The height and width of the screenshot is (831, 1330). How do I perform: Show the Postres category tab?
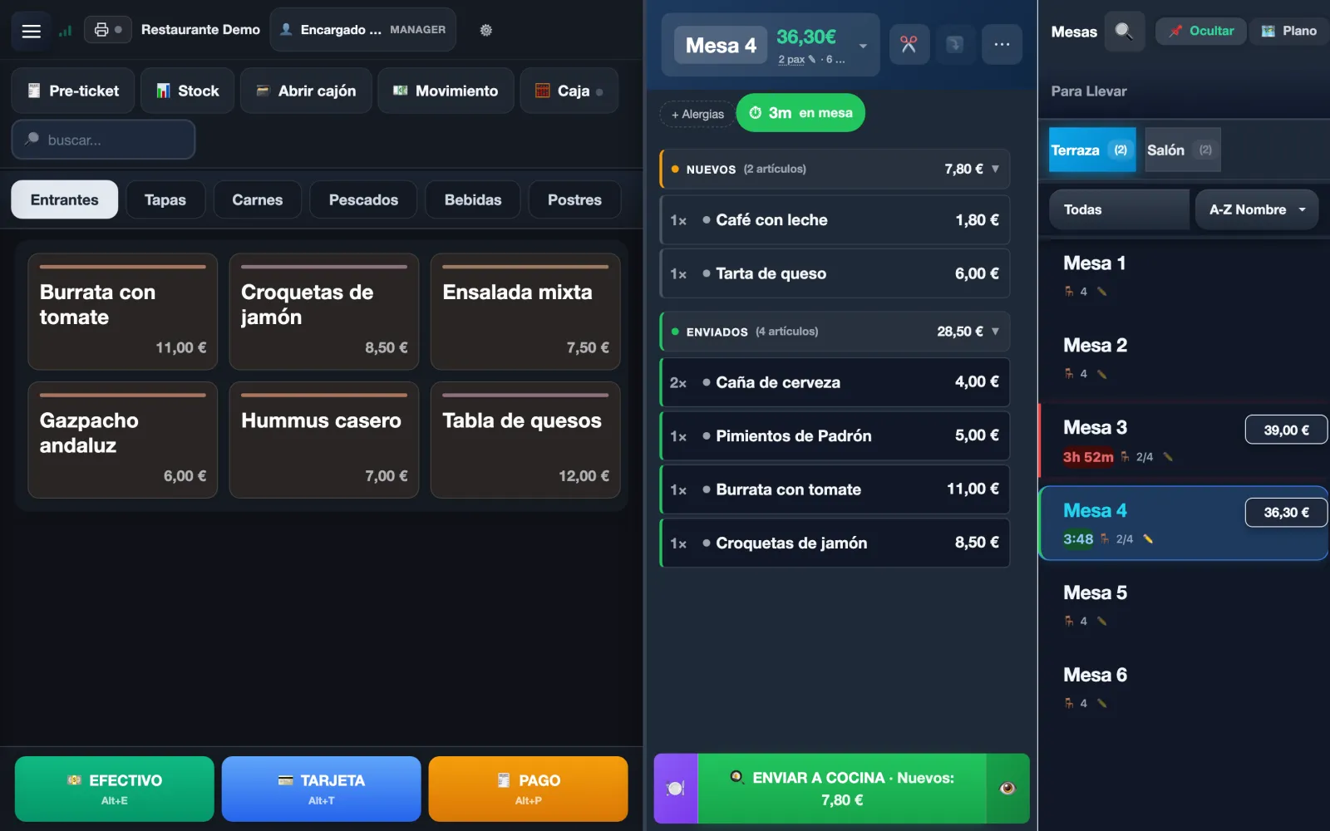pyautogui.click(x=574, y=199)
